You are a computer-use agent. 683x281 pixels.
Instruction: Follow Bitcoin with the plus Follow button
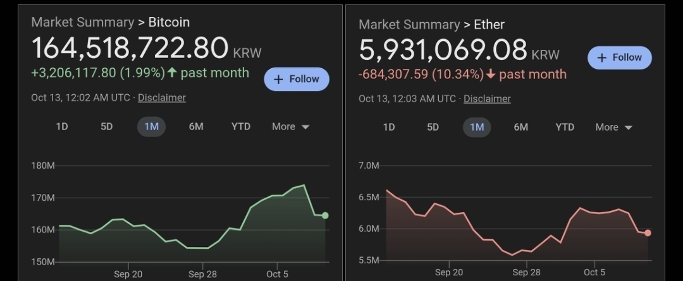click(x=297, y=79)
